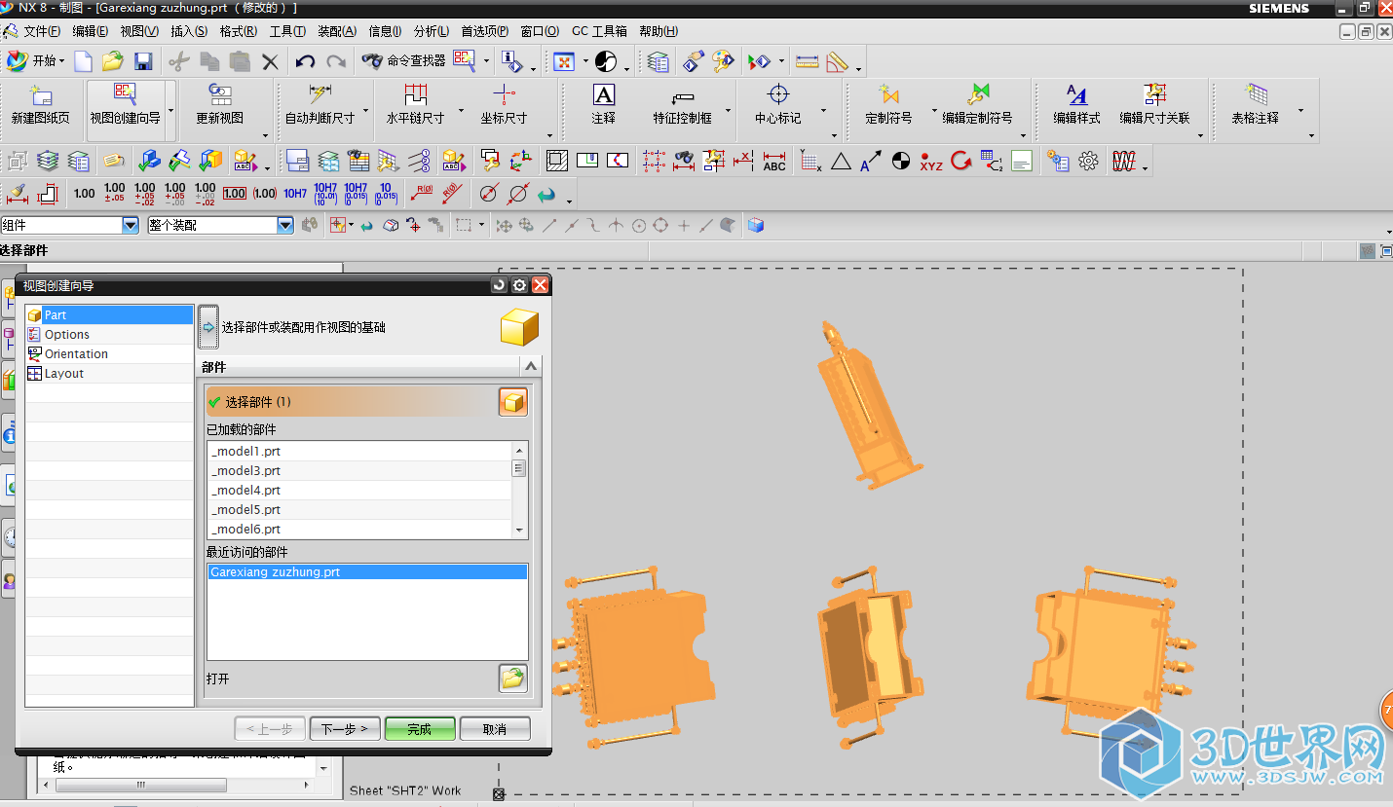Click 特征控制框 feature control frame tool

[x=682, y=105]
